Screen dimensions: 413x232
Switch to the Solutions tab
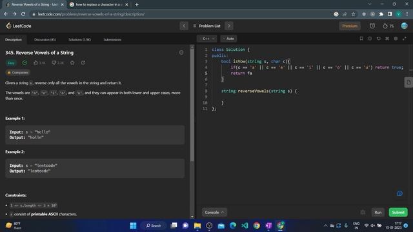pyautogui.click(x=79, y=40)
